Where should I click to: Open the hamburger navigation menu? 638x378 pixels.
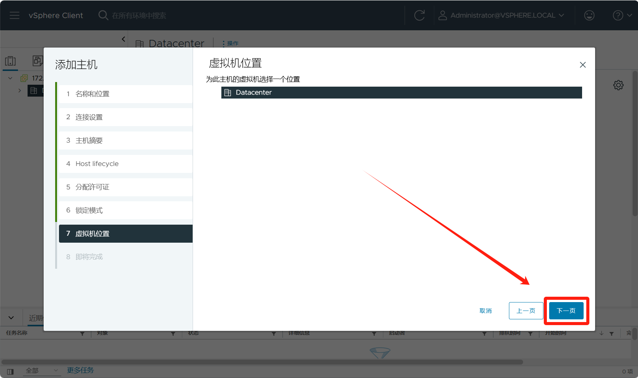pyautogui.click(x=15, y=15)
